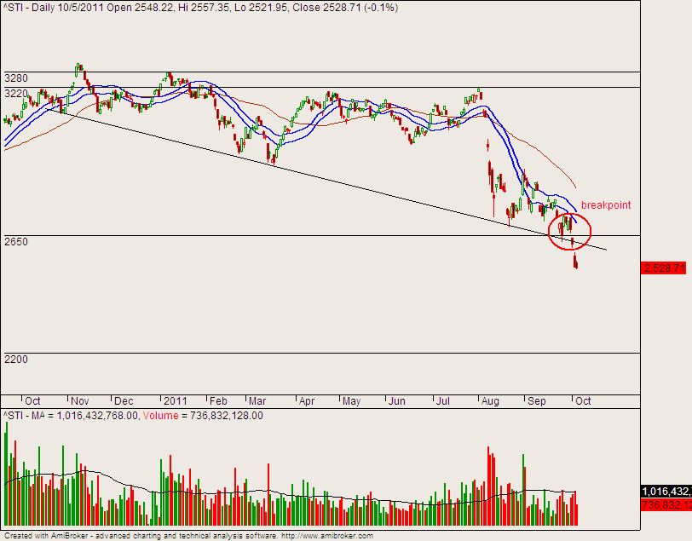Image resolution: width=692 pixels, height=541 pixels.
Task: Click the red 2,528.71 last price tag
Action: tap(664, 268)
